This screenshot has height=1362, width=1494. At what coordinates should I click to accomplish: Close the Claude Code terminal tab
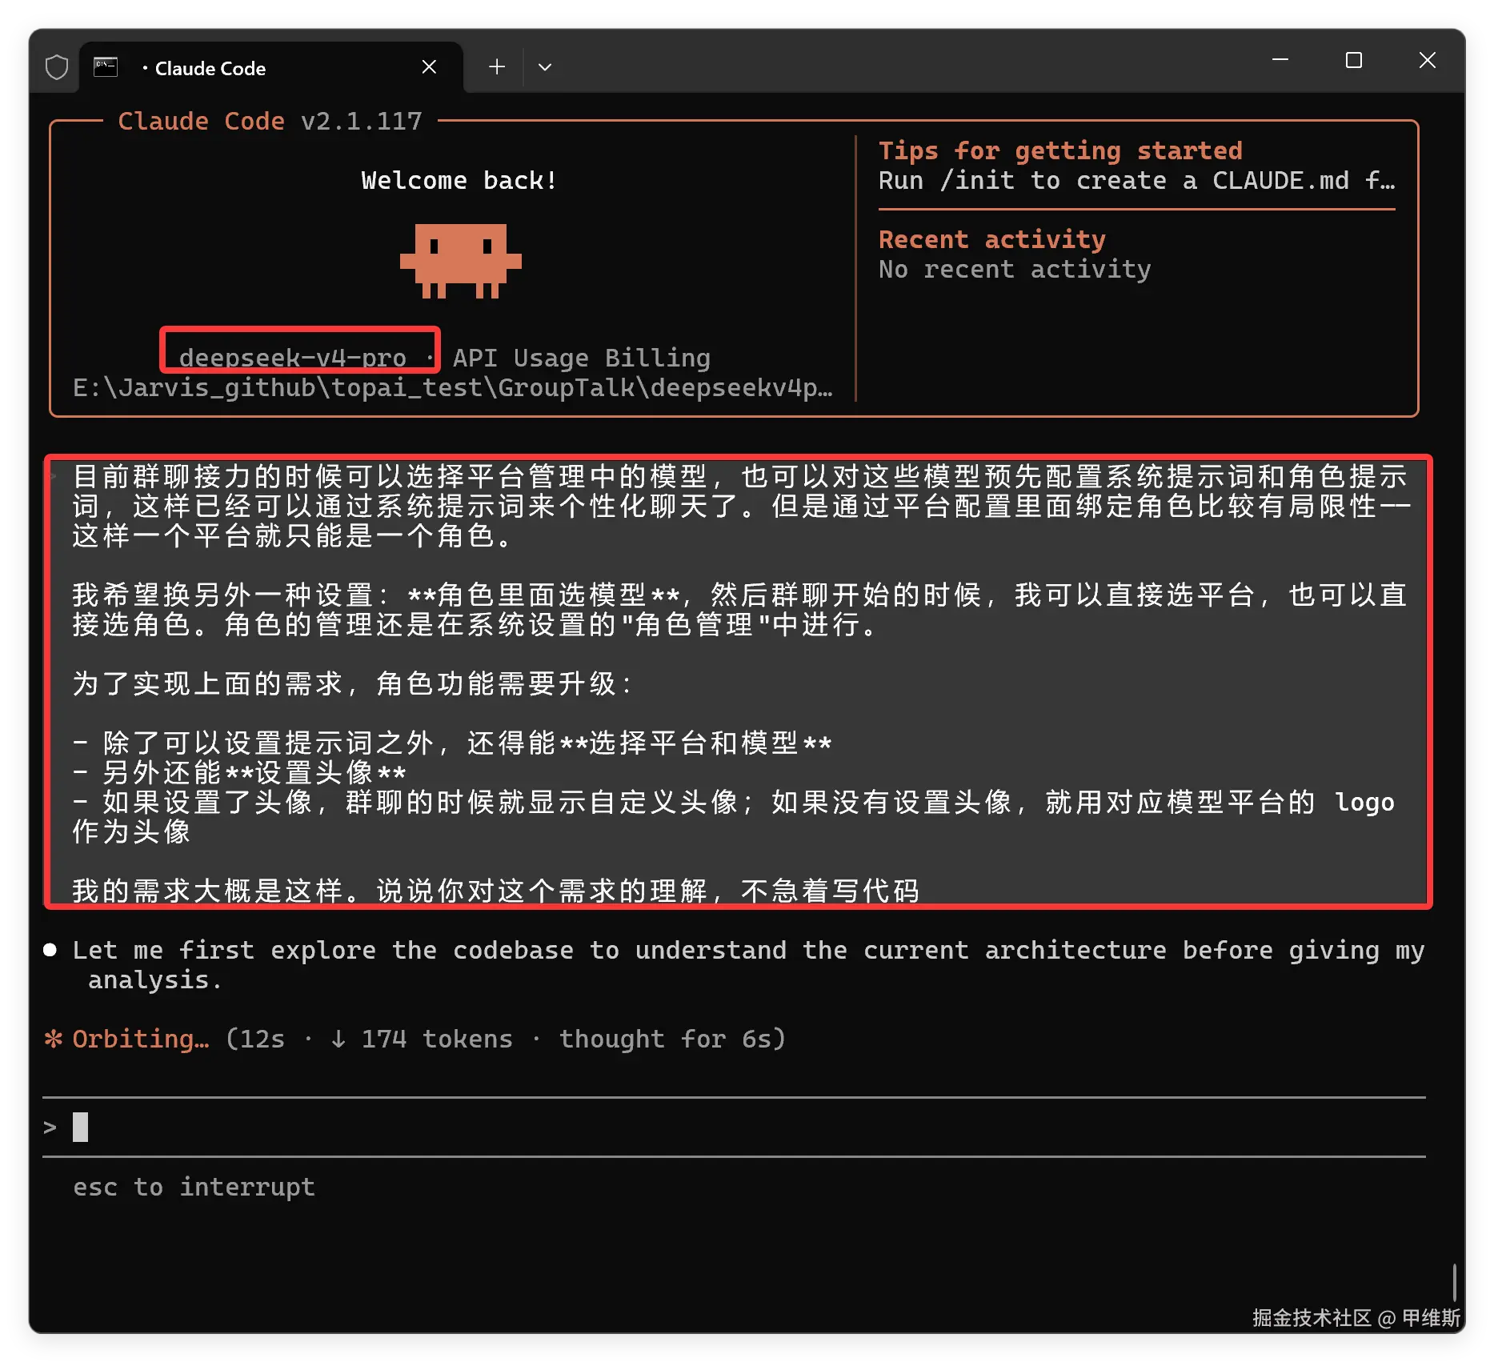tap(429, 67)
